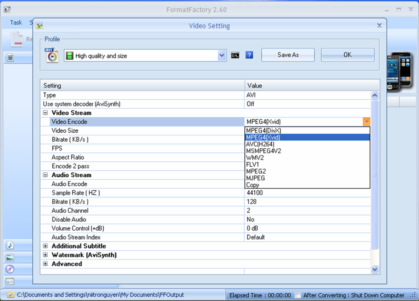Expand the Additional Subtitle section
Screen dimensions: 419x301
pyautogui.click(x=45, y=246)
